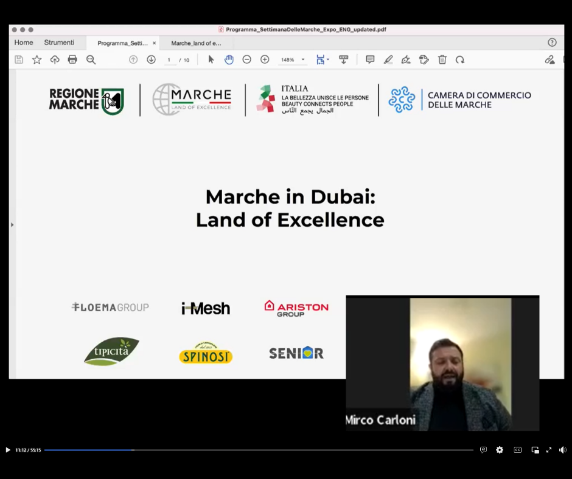Go to next page with down arrow

151,60
